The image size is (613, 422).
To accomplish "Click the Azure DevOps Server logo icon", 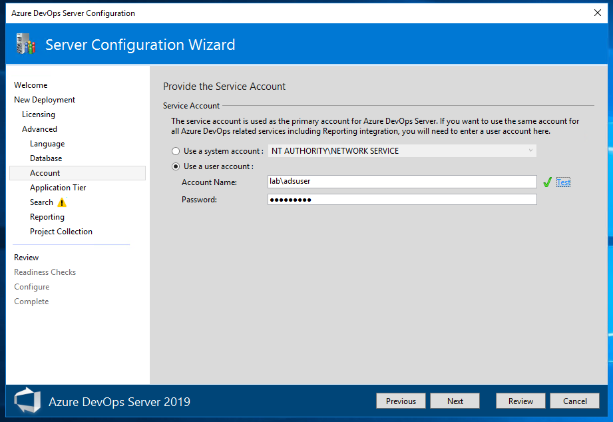I will coord(27,400).
